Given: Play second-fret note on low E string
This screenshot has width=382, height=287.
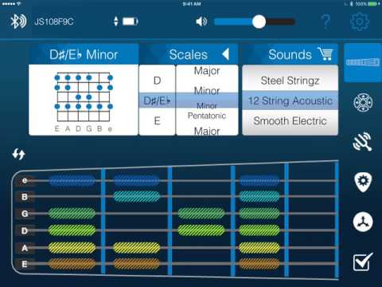Looking at the screenshot, I should coord(137,264).
